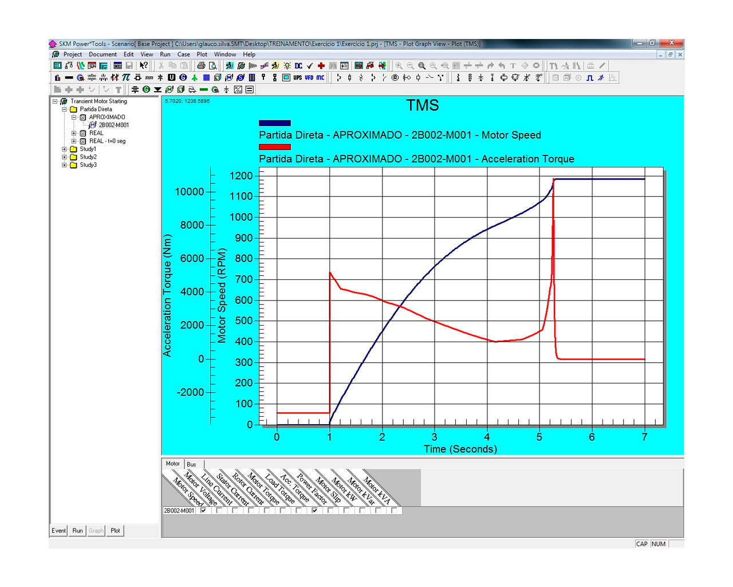Expand the Study1 folder

click(x=65, y=149)
